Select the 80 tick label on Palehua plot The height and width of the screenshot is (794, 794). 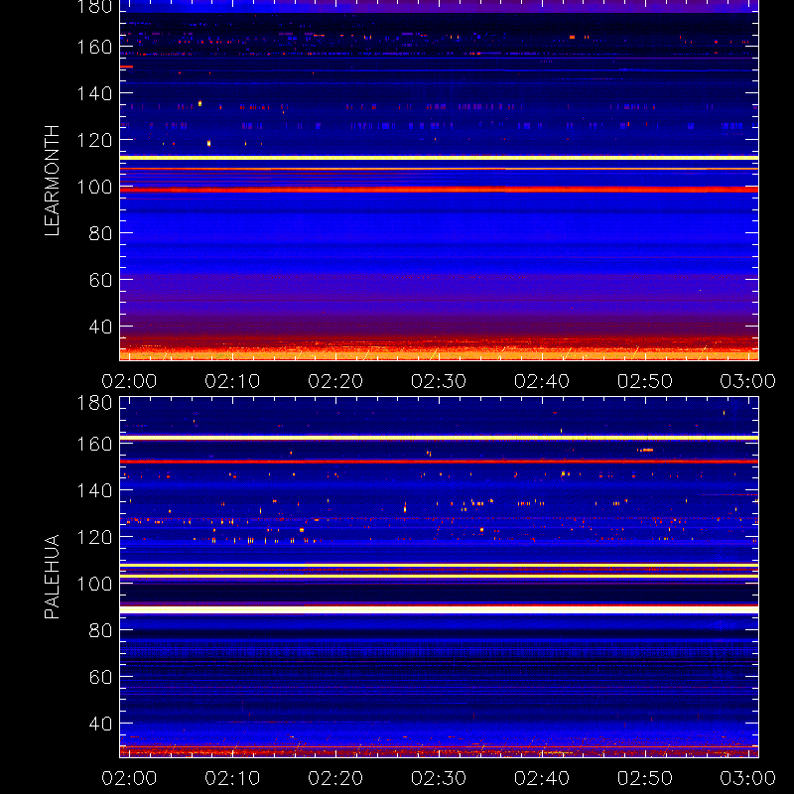pos(100,631)
